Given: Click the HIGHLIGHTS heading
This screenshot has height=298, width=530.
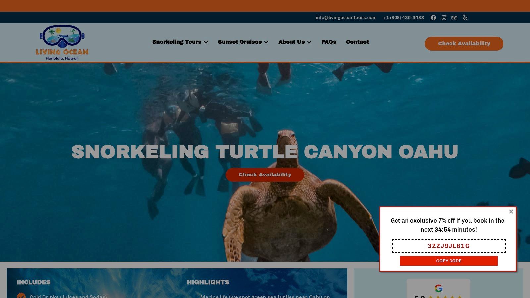Looking at the screenshot, I should click(x=208, y=282).
